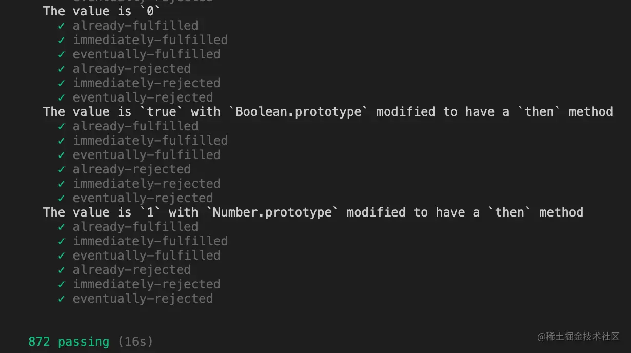Select the "The value is `0`" heading
Screen dimensions: 631x353
[102, 11]
